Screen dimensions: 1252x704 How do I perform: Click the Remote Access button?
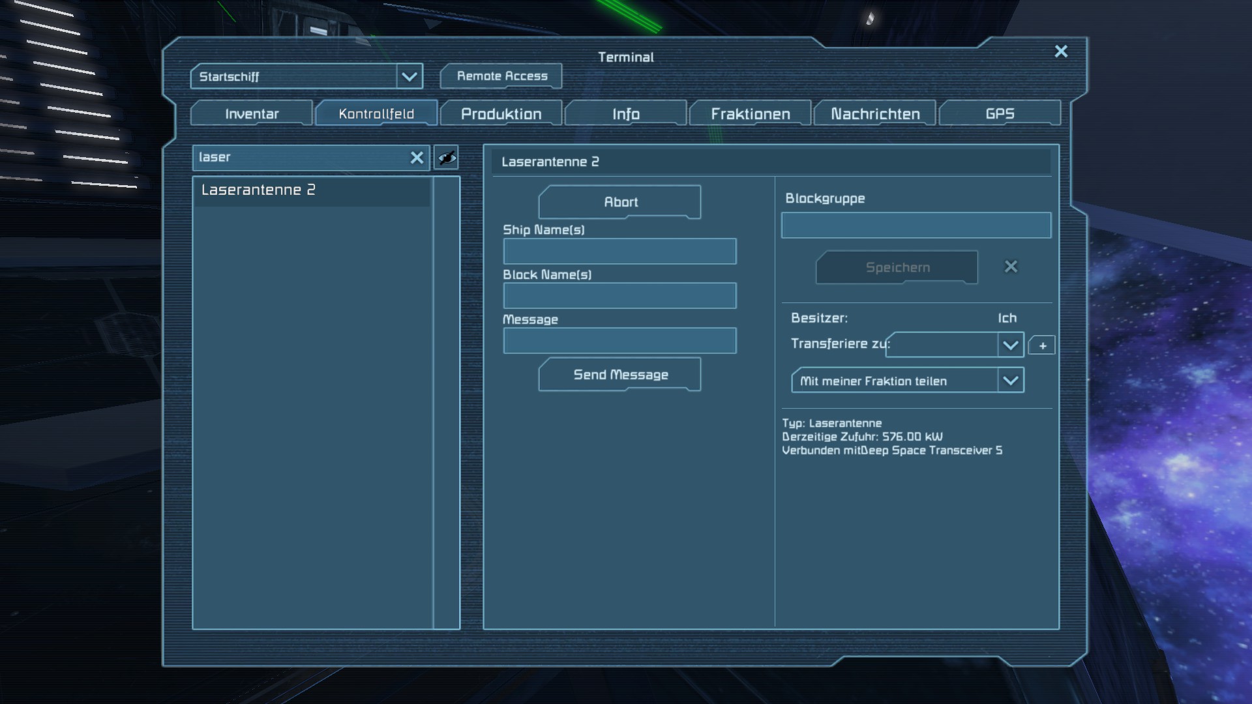click(x=501, y=76)
